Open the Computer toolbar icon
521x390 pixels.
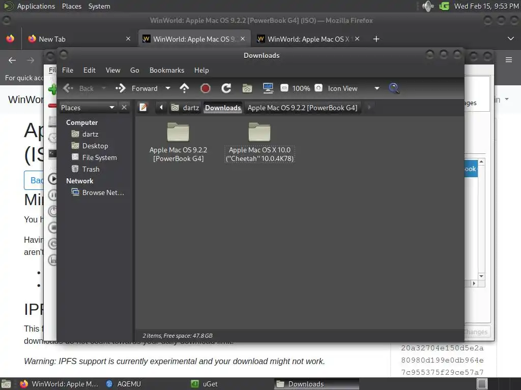[268, 88]
